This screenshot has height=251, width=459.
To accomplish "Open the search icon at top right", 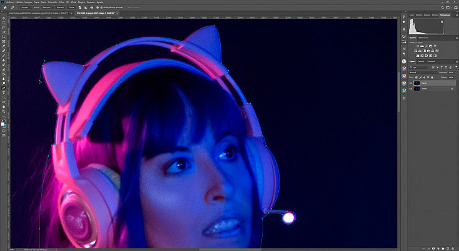I will 442,8.
